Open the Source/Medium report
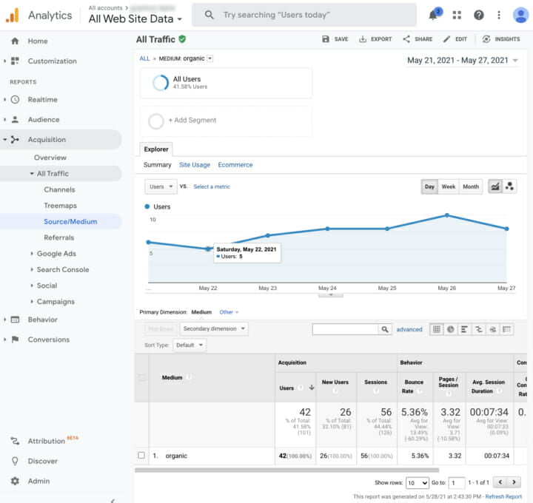533x503 pixels. tap(70, 221)
